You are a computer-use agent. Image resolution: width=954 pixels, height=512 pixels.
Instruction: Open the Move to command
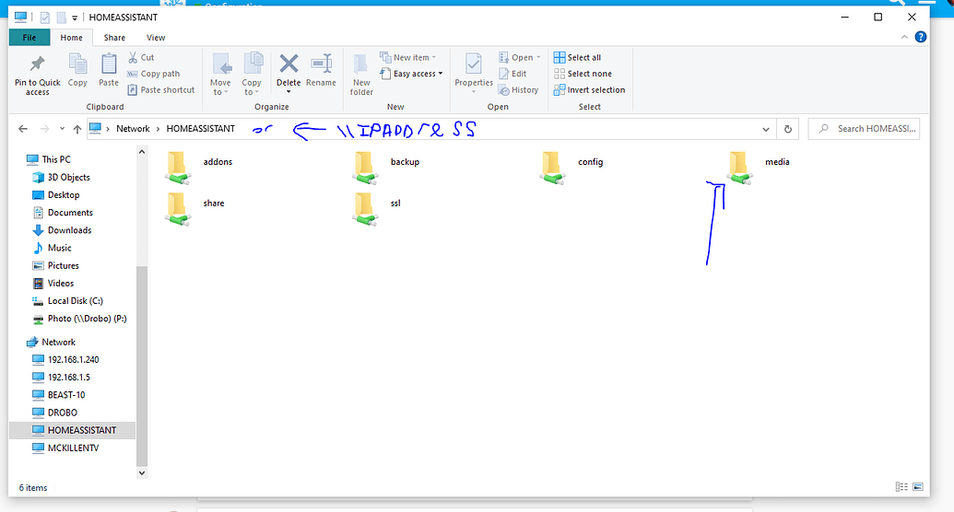point(220,75)
